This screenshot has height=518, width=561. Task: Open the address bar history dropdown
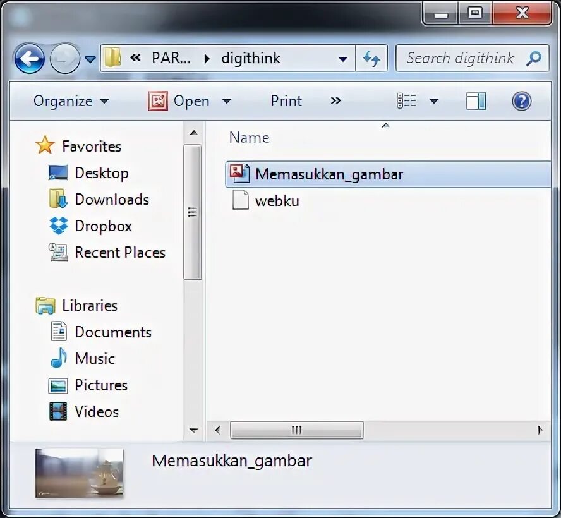point(343,59)
